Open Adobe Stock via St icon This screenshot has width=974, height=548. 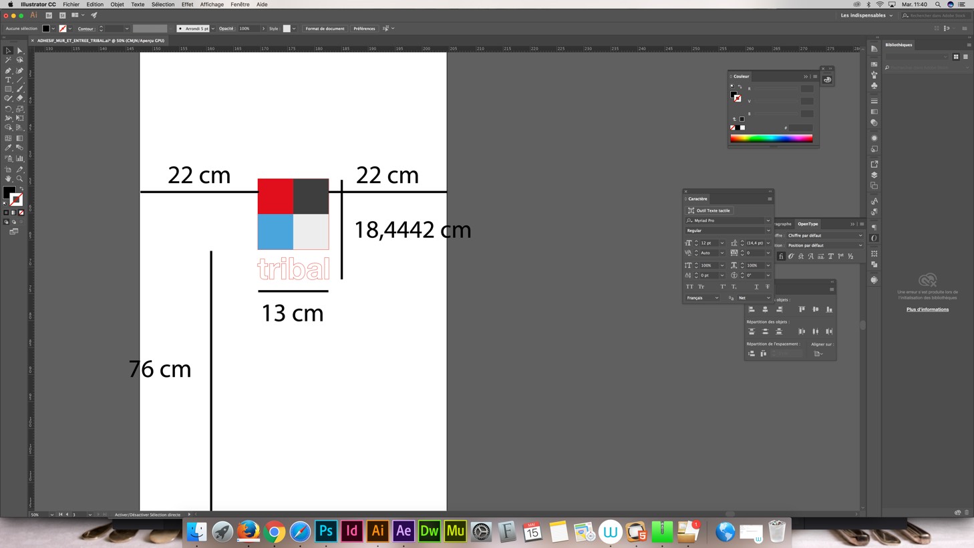pyautogui.click(x=62, y=15)
